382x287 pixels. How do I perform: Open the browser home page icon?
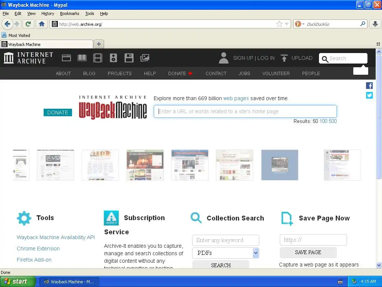(x=42, y=24)
